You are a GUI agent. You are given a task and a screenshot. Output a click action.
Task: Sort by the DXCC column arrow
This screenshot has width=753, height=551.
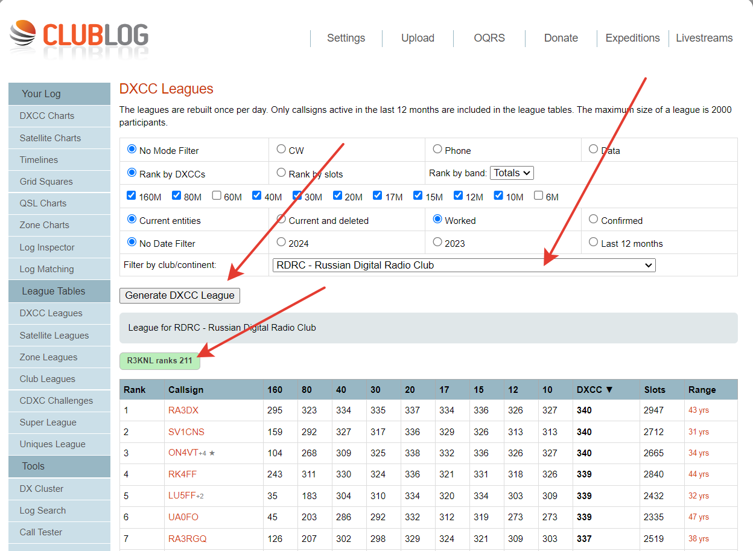tap(609, 390)
